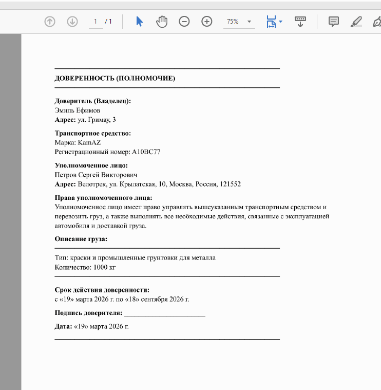Click the ДОВЕРЕННОСТЬ (ПОЛНОМОЧИЕ) heading
This screenshot has width=381, height=390.
coord(115,78)
